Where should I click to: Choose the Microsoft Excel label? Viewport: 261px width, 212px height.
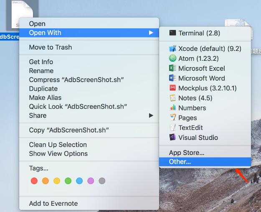[202, 68]
